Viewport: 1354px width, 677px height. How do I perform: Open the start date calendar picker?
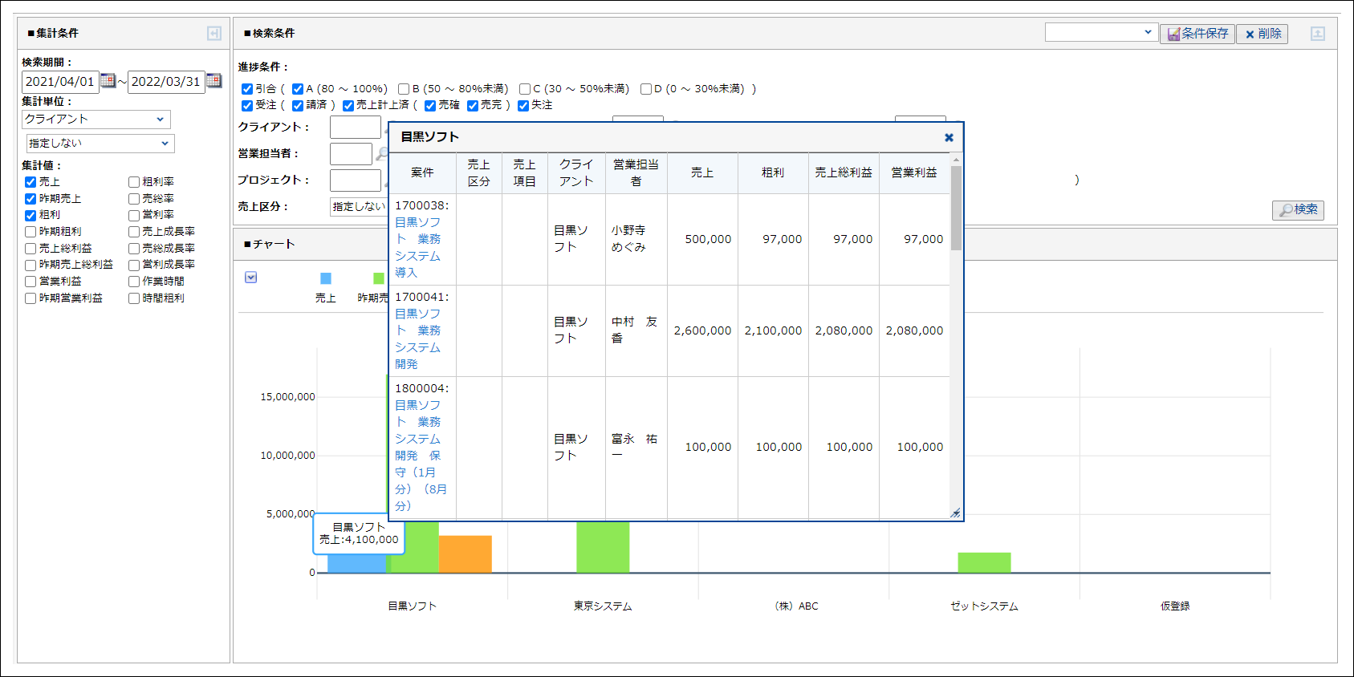[x=108, y=80]
